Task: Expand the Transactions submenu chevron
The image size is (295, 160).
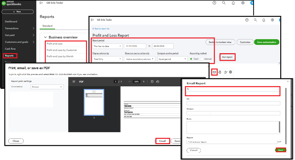Action: (x=33, y=28)
